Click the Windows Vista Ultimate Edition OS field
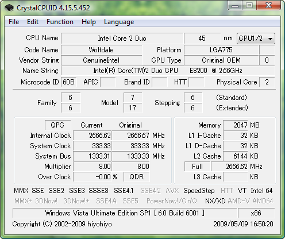 (125, 213)
